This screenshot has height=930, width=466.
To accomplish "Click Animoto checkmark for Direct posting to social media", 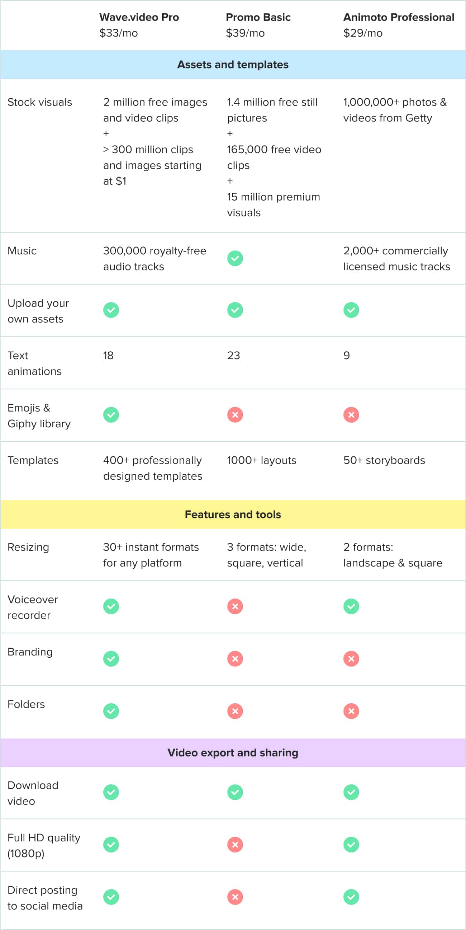I will (x=351, y=897).
